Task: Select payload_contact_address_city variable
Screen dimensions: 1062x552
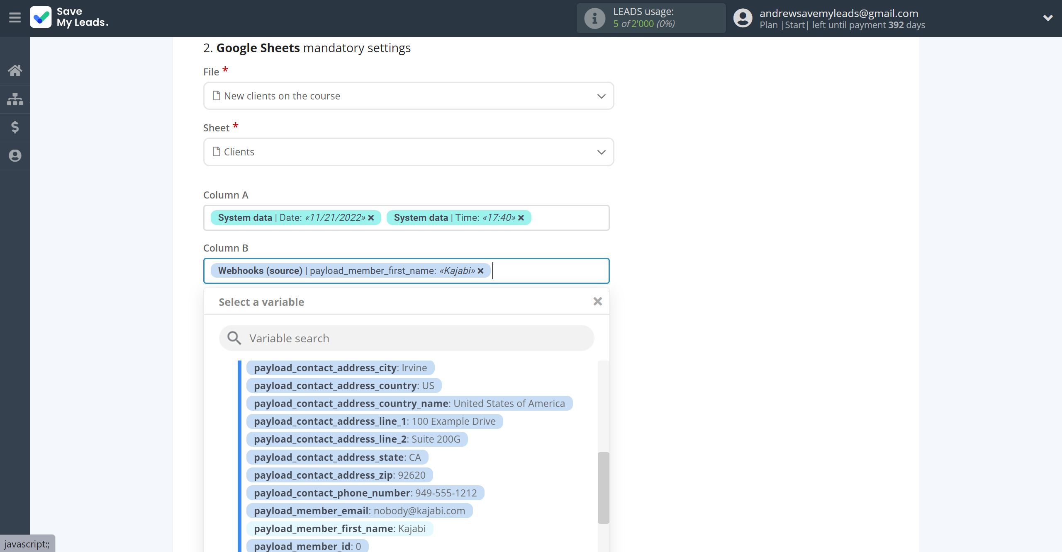Action: (340, 368)
